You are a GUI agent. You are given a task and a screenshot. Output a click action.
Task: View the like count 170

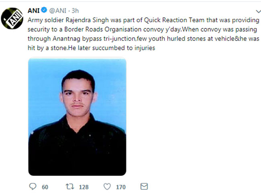[x=121, y=187]
